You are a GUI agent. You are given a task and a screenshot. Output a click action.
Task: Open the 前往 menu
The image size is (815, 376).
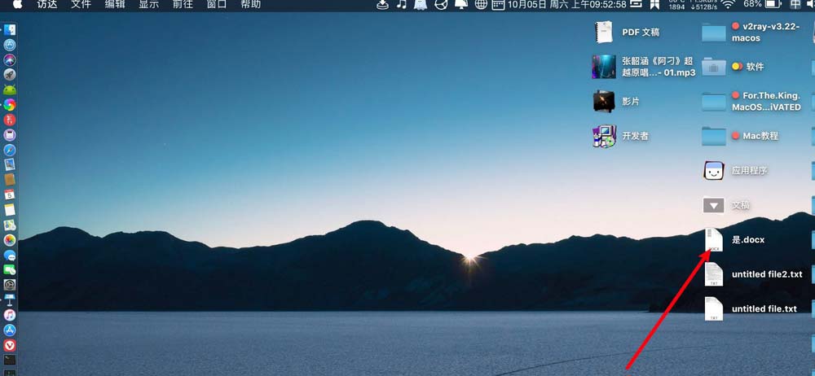click(183, 5)
